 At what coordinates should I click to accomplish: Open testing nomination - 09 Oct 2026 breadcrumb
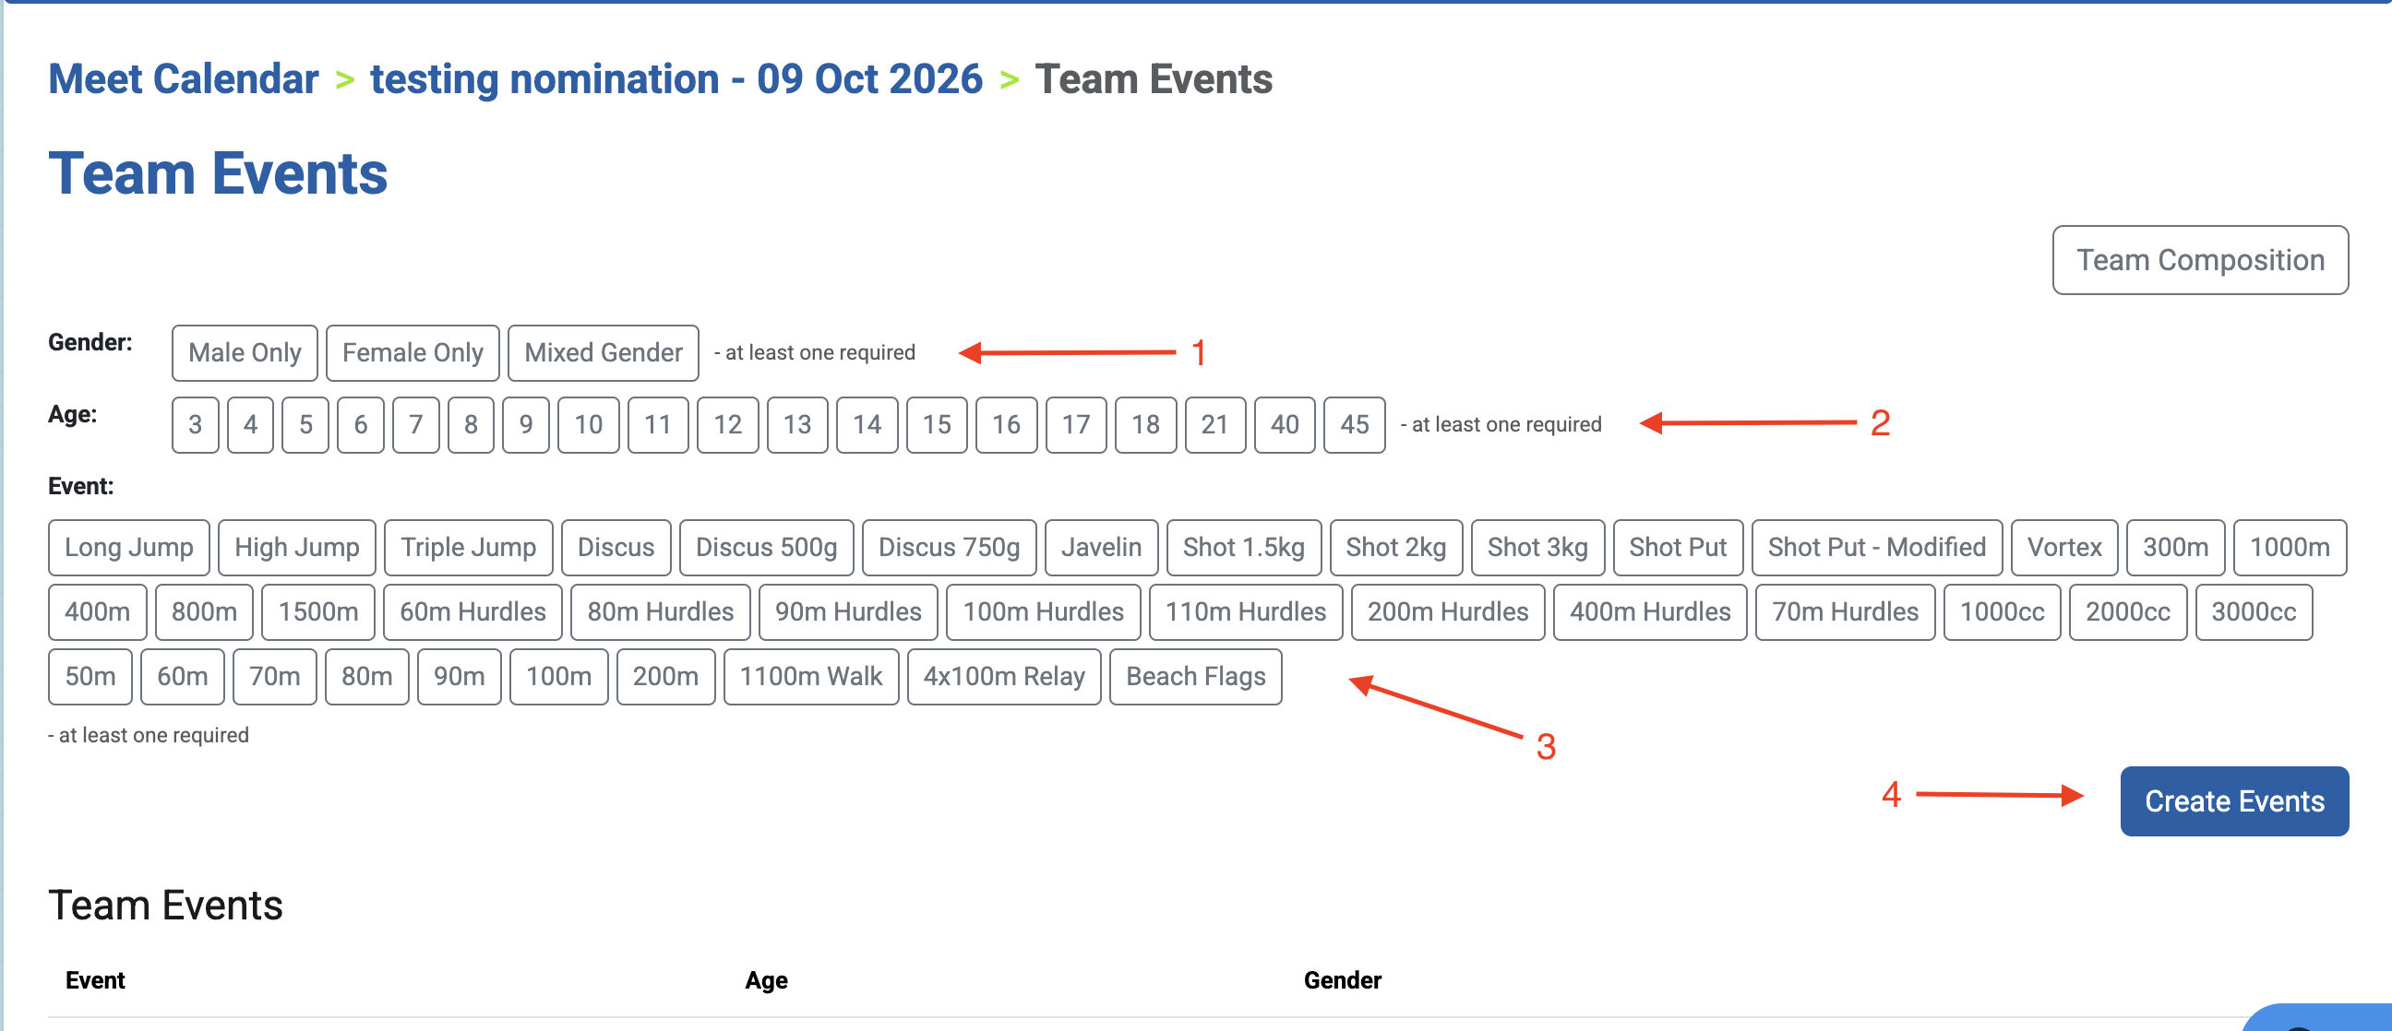pyautogui.click(x=676, y=79)
